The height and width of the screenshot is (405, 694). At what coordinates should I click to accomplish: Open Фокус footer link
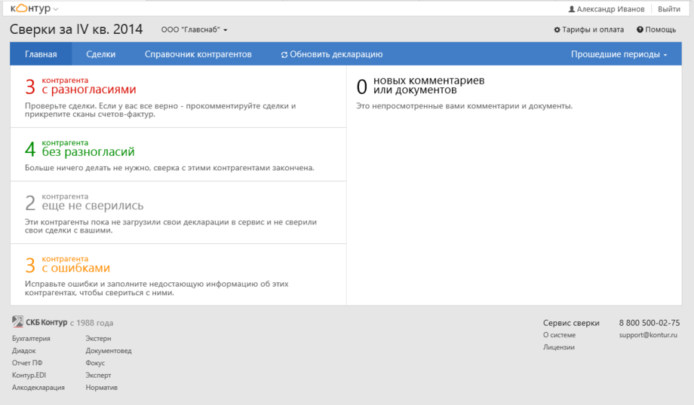coord(95,363)
